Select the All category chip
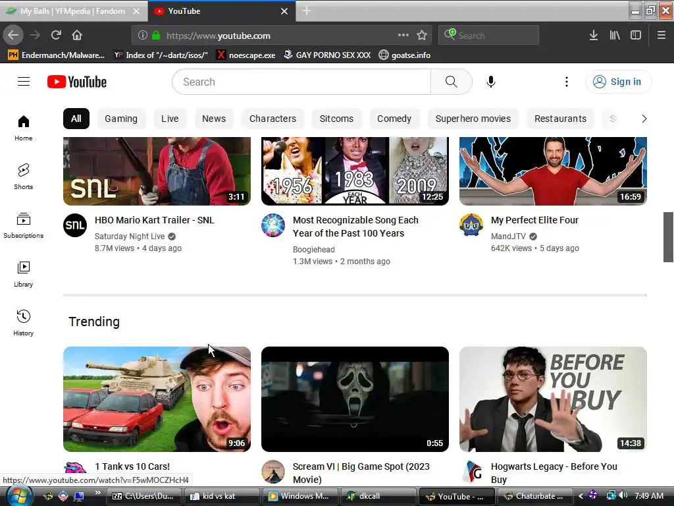 click(76, 119)
